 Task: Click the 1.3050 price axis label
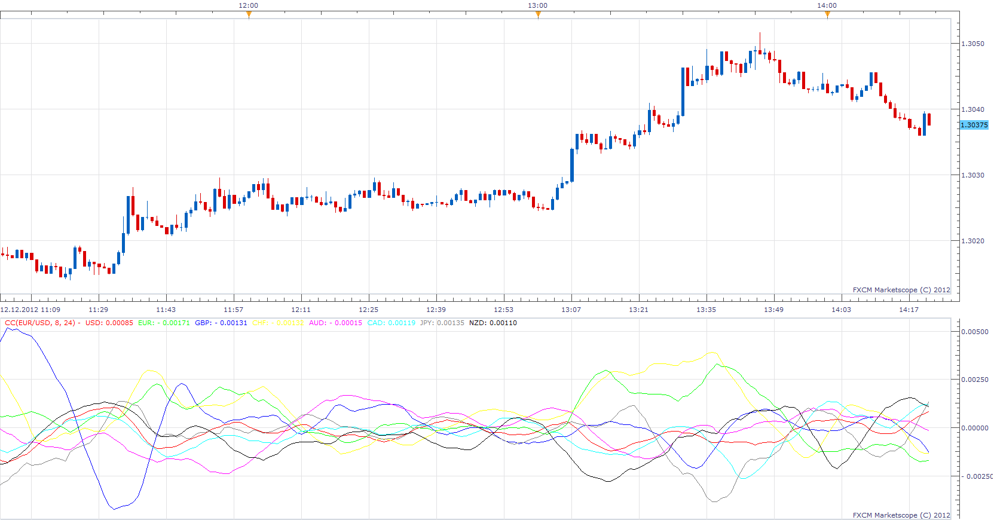pyautogui.click(x=972, y=44)
